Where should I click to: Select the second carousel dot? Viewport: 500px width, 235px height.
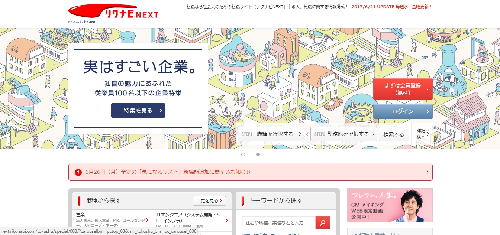click(x=251, y=154)
